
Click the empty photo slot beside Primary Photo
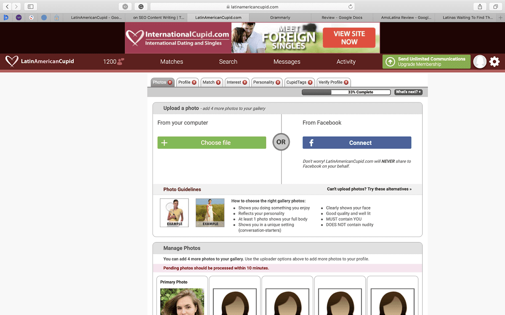pyautogui.click(x=235, y=302)
